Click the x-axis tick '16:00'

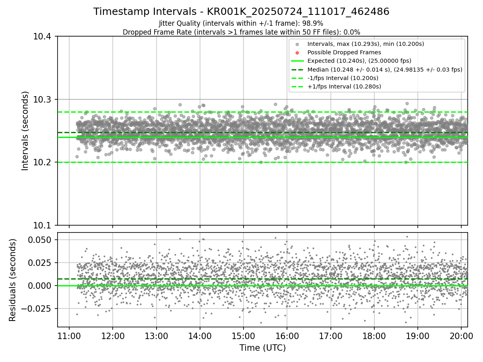(287, 335)
